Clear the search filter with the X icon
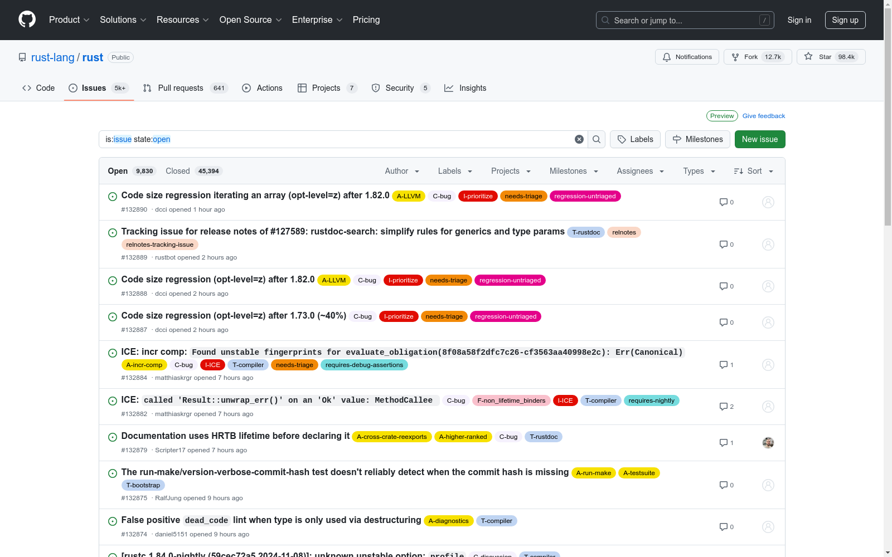Image resolution: width=892 pixels, height=557 pixels. click(x=579, y=139)
